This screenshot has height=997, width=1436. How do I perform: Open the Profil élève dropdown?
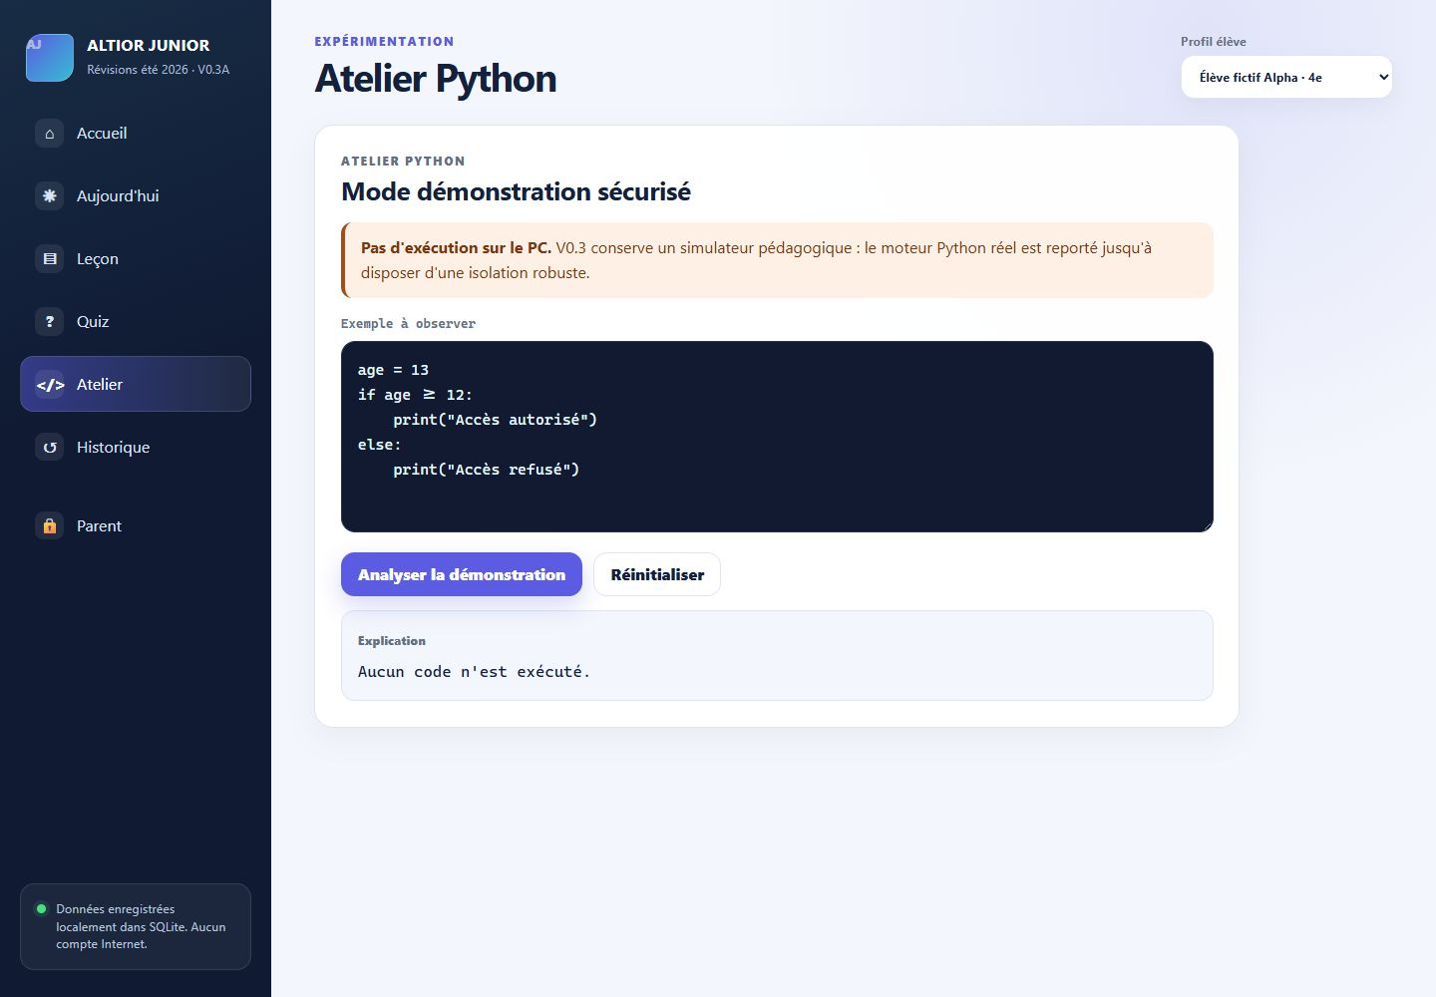1286,77
